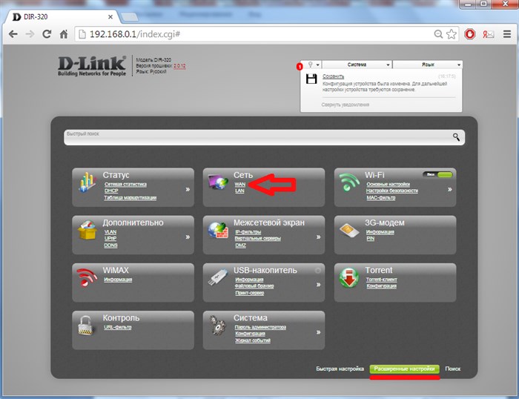519x399 pixels.
Task: Click the green Wi-Fi signal icon
Action: point(349,182)
